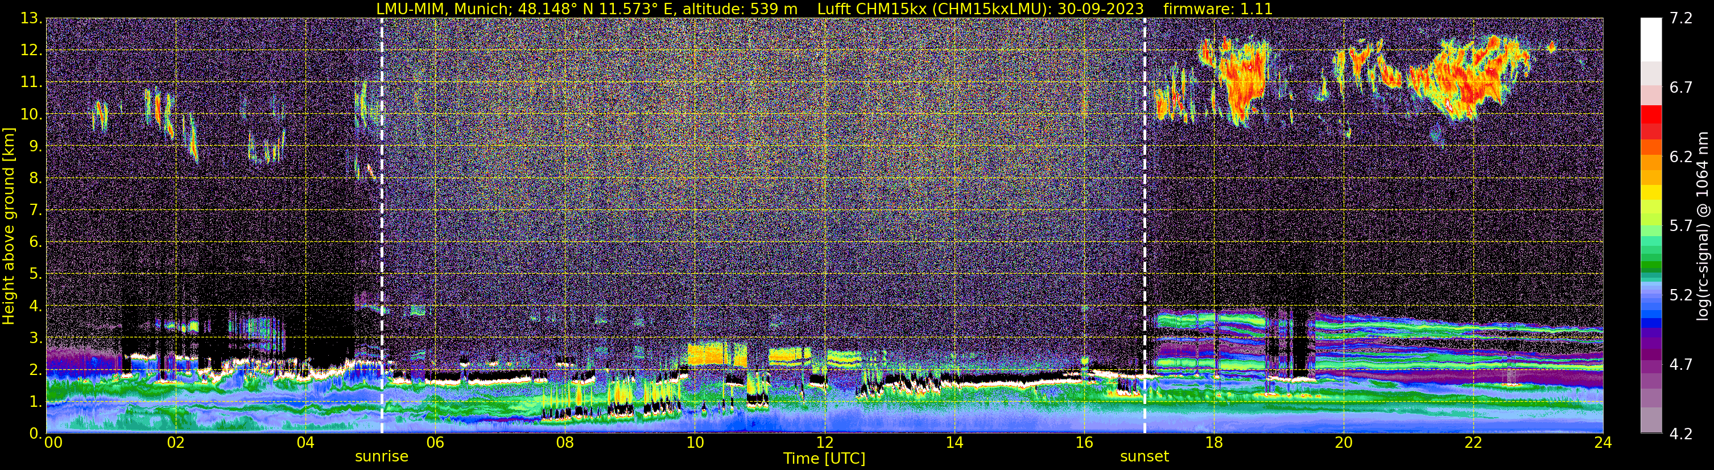
Task: Click the 'Time [UTC]' axis label
Action: [x=824, y=458]
